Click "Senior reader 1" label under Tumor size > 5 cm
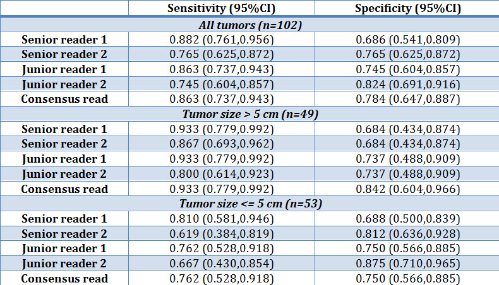The width and height of the screenshot is (499, 285). pyautogui.click(x=64, y=129)
